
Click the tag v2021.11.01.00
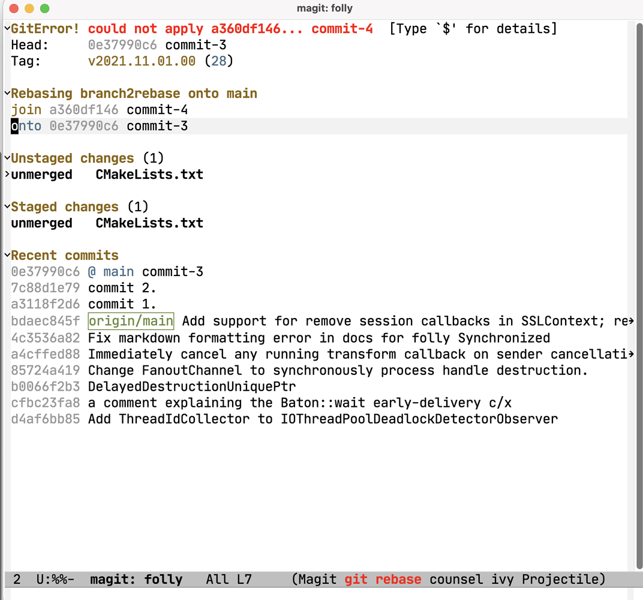pos(142,61)
